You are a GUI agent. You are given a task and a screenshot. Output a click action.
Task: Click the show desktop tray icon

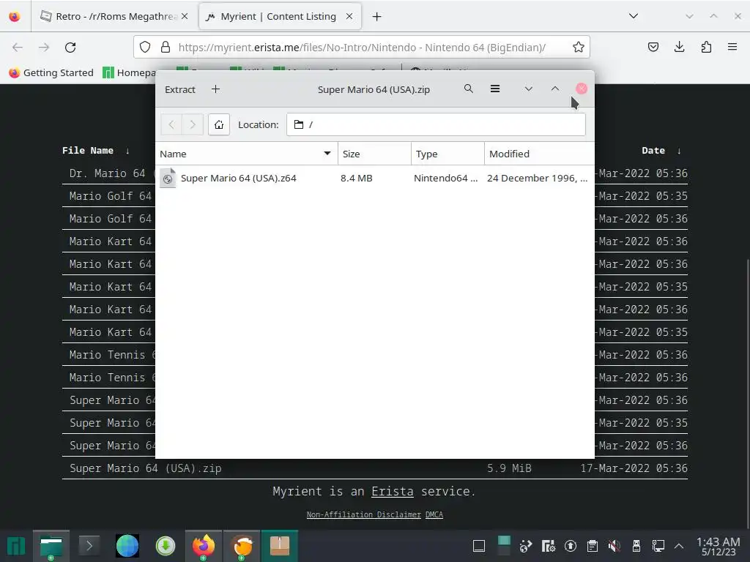[x=479, y=546]
